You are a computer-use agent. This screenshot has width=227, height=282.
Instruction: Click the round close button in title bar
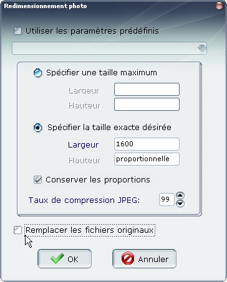coord(219,6)
